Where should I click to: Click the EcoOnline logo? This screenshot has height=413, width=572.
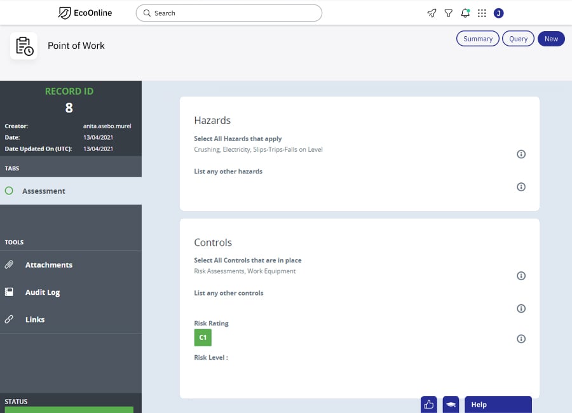point(85,13)
